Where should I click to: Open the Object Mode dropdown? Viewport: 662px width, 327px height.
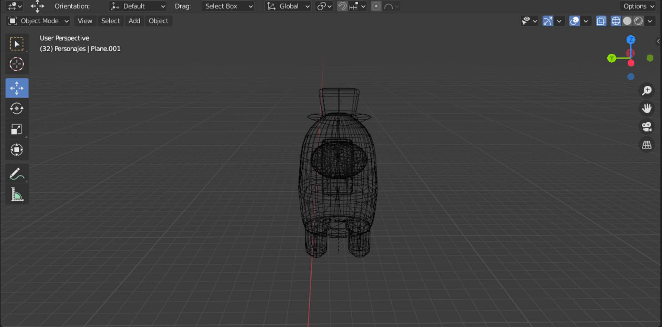tap(38, 21)
